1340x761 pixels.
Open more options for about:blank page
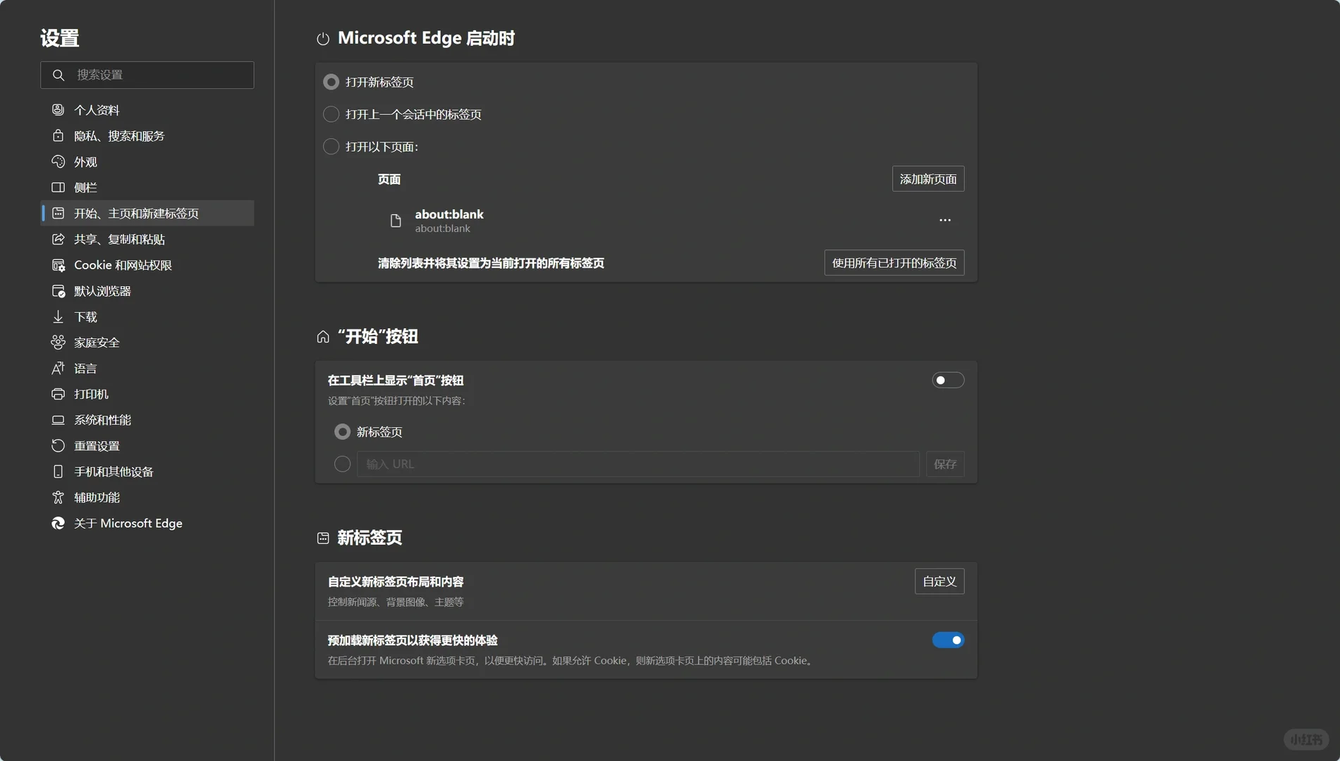click(x=945, y=221)
